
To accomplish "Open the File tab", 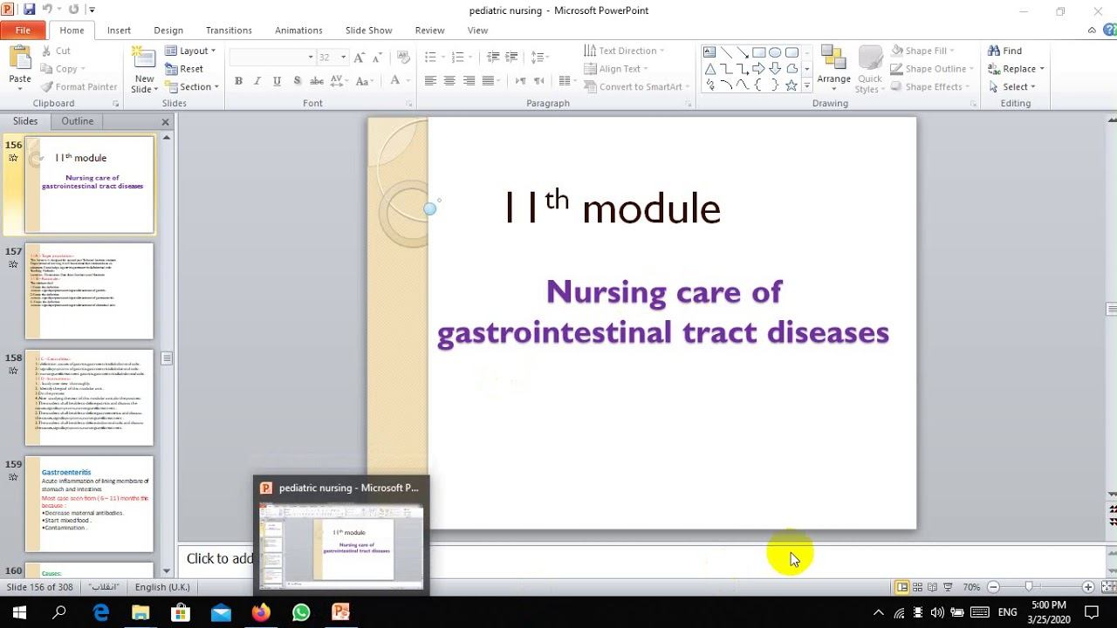I will [x=24, y=30].
